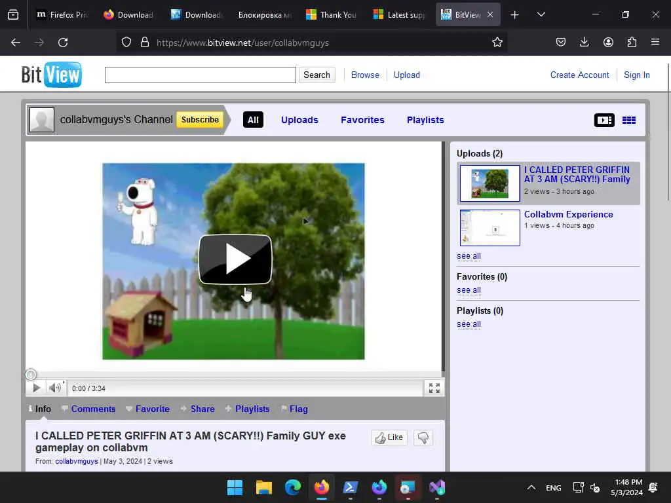
Task: Open the Browse link
Action: [x=365, y=75]
